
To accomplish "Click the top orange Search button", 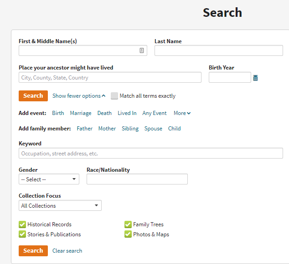I will click(x=33, y=96).
